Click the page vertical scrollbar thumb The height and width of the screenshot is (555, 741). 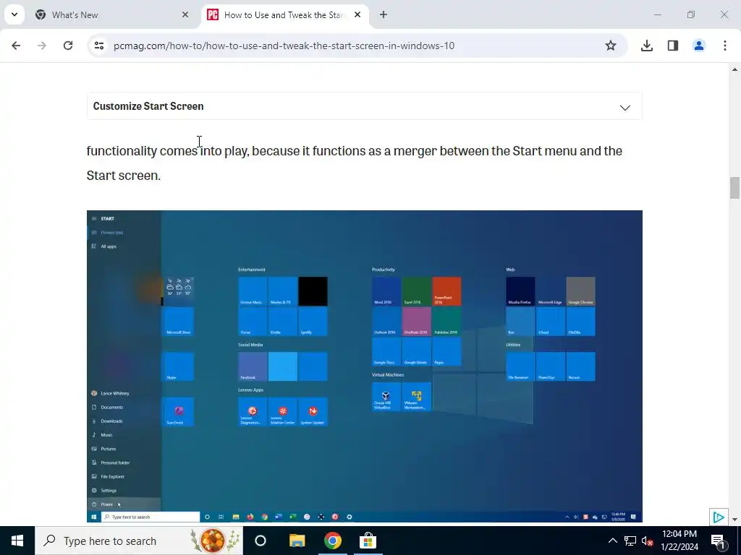[x=734, y=188]
